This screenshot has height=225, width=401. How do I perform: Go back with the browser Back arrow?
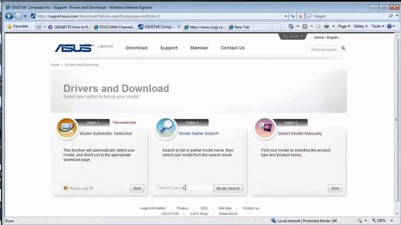[9, 16]
